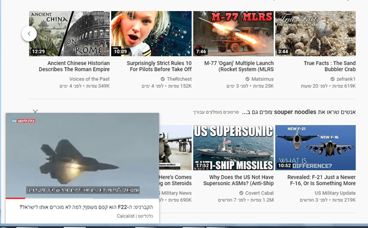Click verified badge next to Covert Cabal
The height and width of the screenshot is (228, 368).
tap(241, 193)
